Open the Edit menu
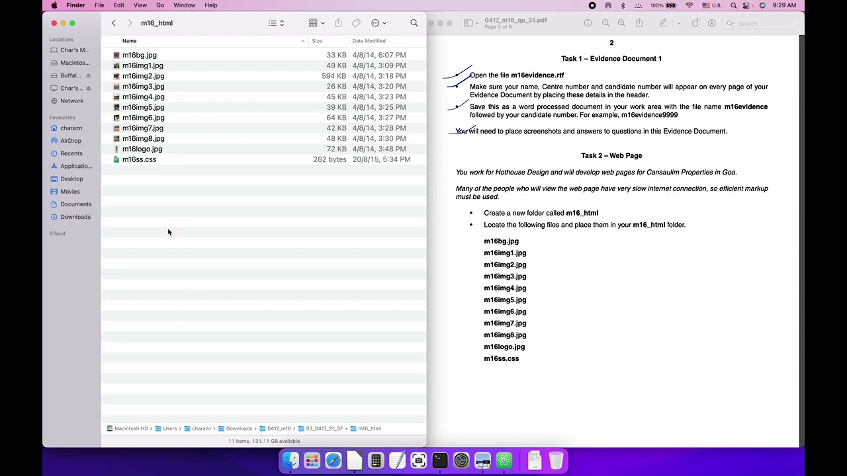The width and height of the screenshot is (847, 476). [x=119, y=5]
